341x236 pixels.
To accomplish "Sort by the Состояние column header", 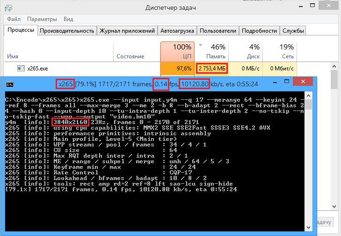I will click(137, 52).
